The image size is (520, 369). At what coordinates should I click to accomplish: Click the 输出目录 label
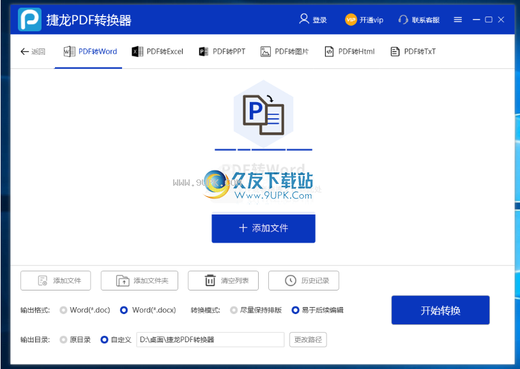pyautogui.click(x=35, y=340)
